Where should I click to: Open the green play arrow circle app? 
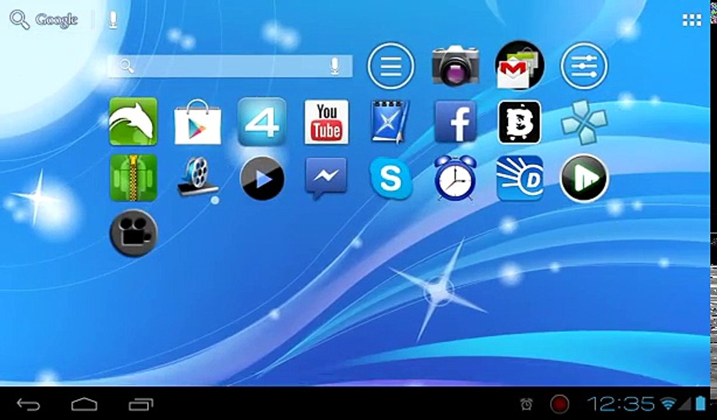tap(584, 178)
